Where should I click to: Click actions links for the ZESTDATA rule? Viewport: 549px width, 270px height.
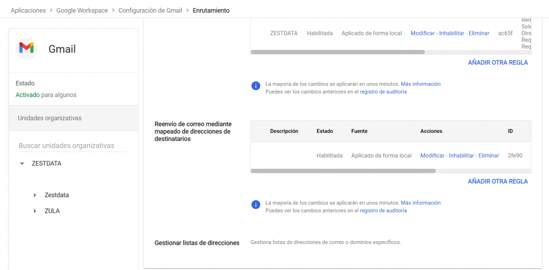coord(450,33)
